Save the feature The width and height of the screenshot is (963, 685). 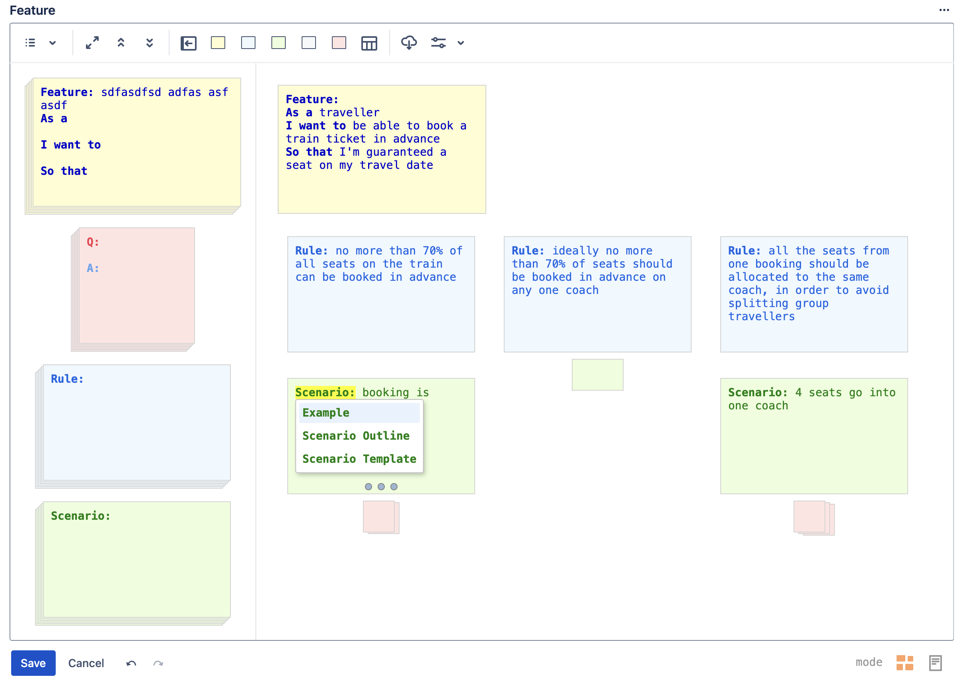point(33,663)
